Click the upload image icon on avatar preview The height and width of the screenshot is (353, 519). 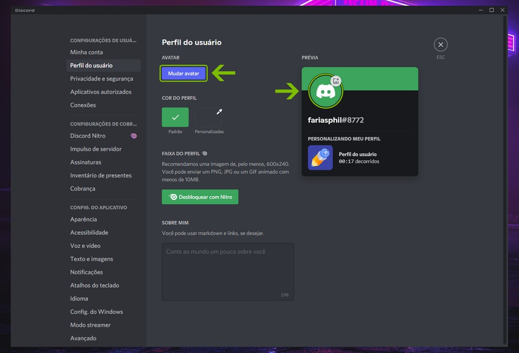coord(336,80)
